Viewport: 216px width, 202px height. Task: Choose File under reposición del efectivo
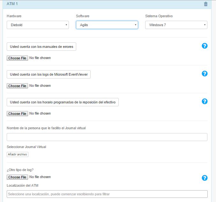pyautogui.click(x=17, y=114)
